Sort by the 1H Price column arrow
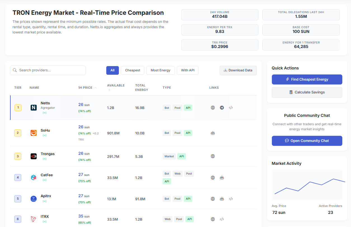This screenshot has width=351, height=227. [96, 88]
